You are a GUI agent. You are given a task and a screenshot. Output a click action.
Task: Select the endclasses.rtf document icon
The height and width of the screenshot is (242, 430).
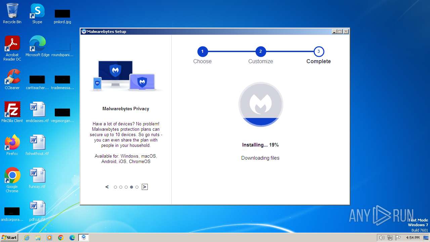37,112
